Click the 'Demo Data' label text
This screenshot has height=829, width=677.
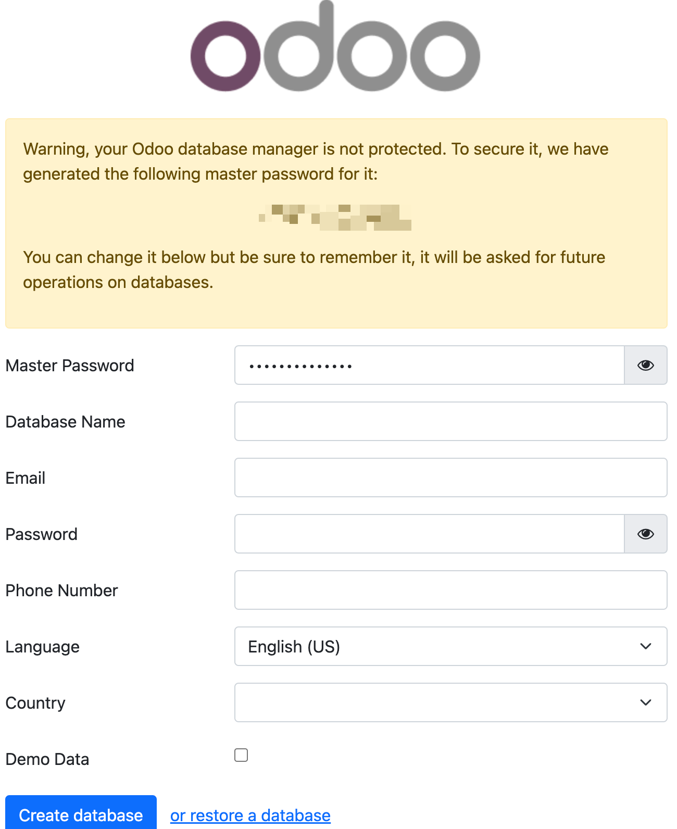point(47,759)
